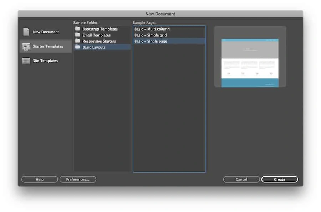Viewport: 321px width, 212px height.
Task: Choose Email Templates sample folder
Action: pyautogui.click(x=96, y=35)
